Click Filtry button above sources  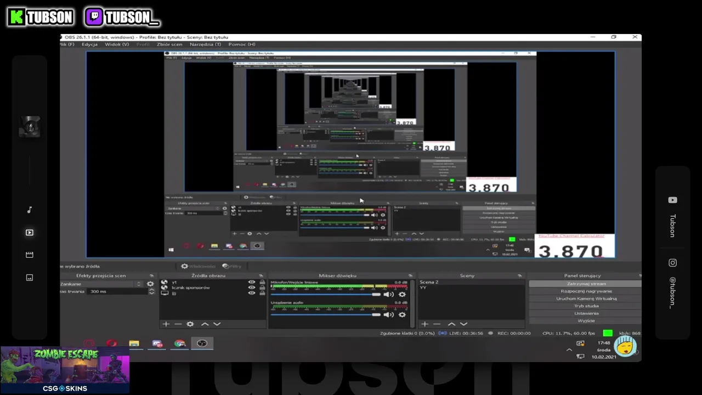click(x=232, y=266)
